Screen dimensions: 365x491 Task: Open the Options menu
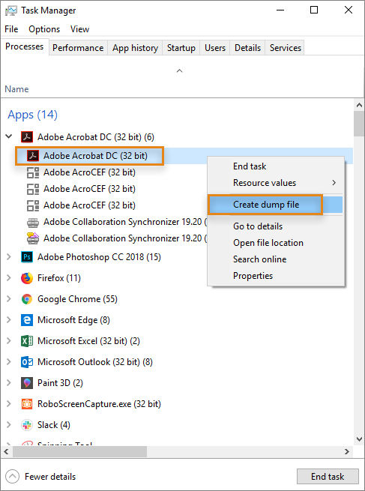pos(44,29)
